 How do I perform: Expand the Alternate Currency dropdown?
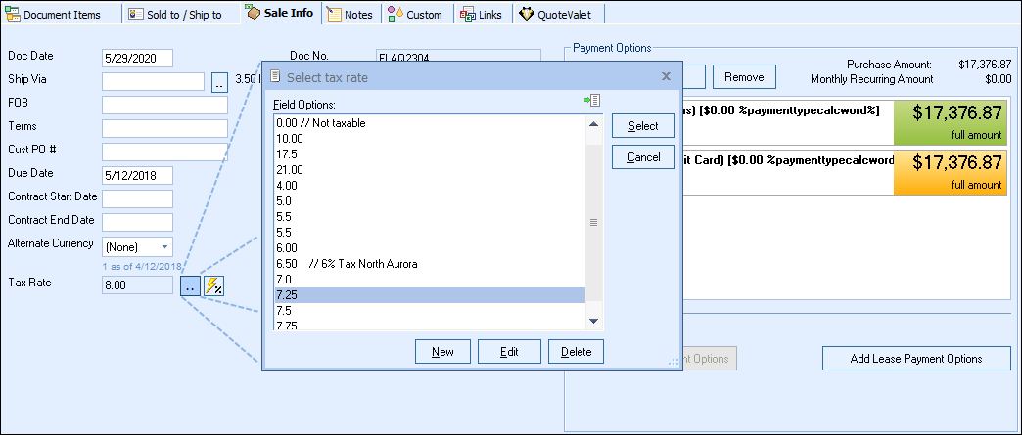tap(163, 246)
